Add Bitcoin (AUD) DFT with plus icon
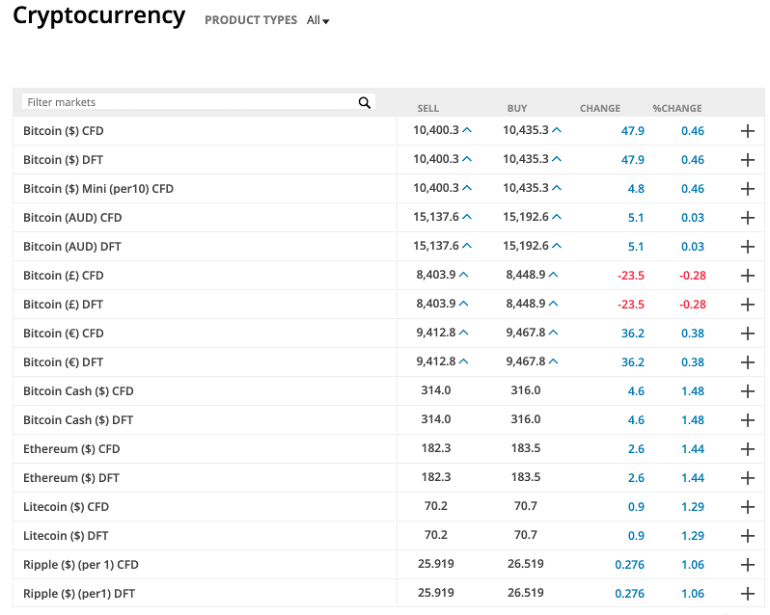770x615 pixels. [748, 247]
